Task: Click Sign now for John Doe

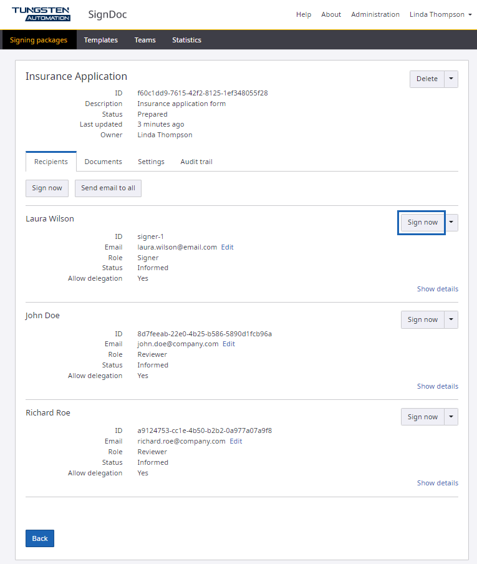Action: (422, 319)
